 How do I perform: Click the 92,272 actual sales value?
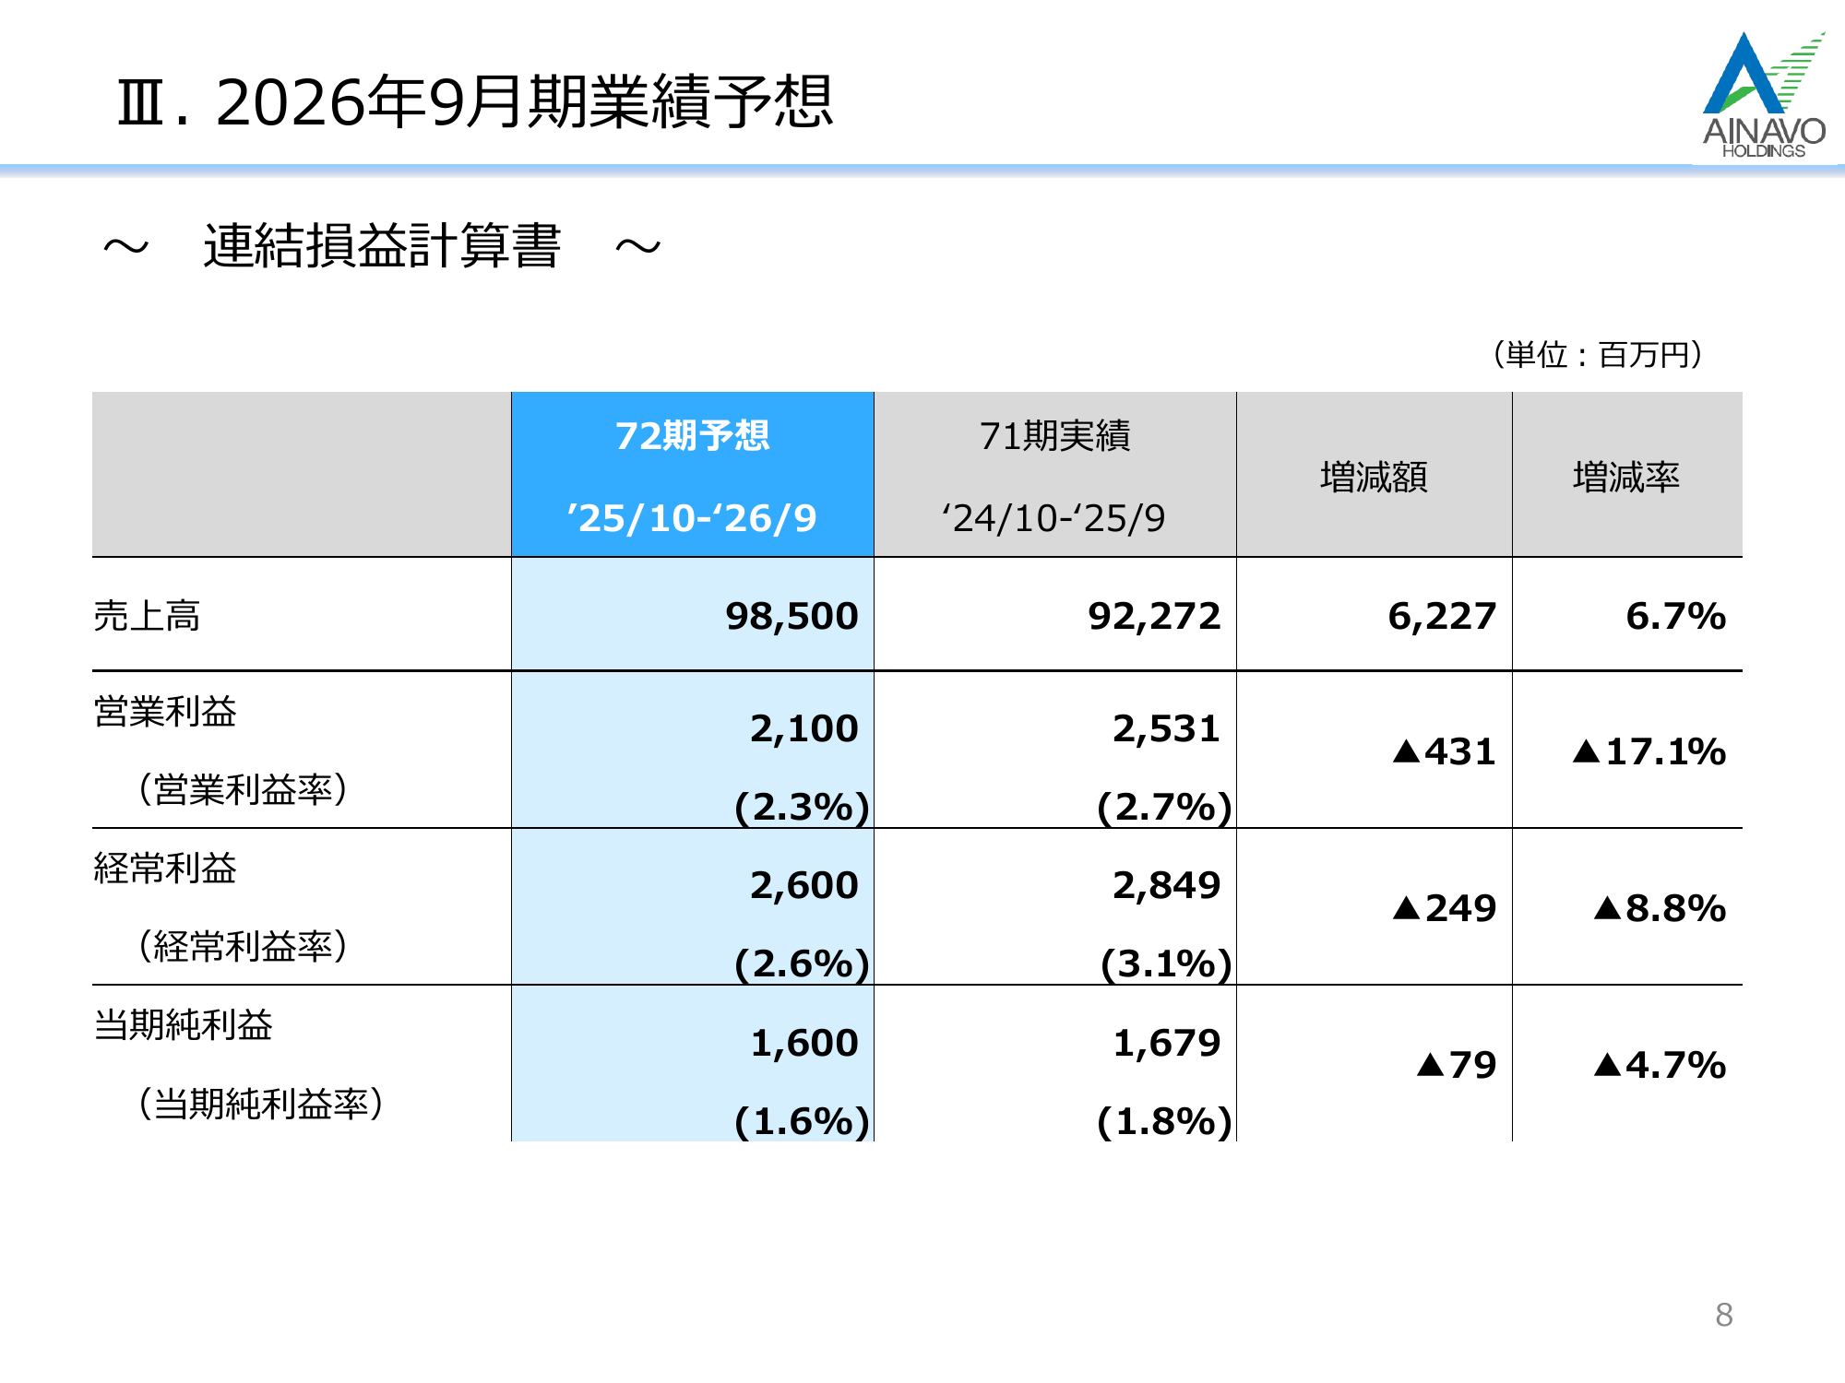[x=1153, y=616]
